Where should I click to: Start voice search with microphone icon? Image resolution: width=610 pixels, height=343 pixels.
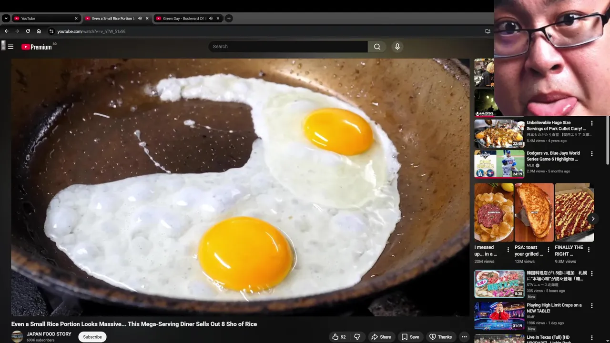pos(397,47)
